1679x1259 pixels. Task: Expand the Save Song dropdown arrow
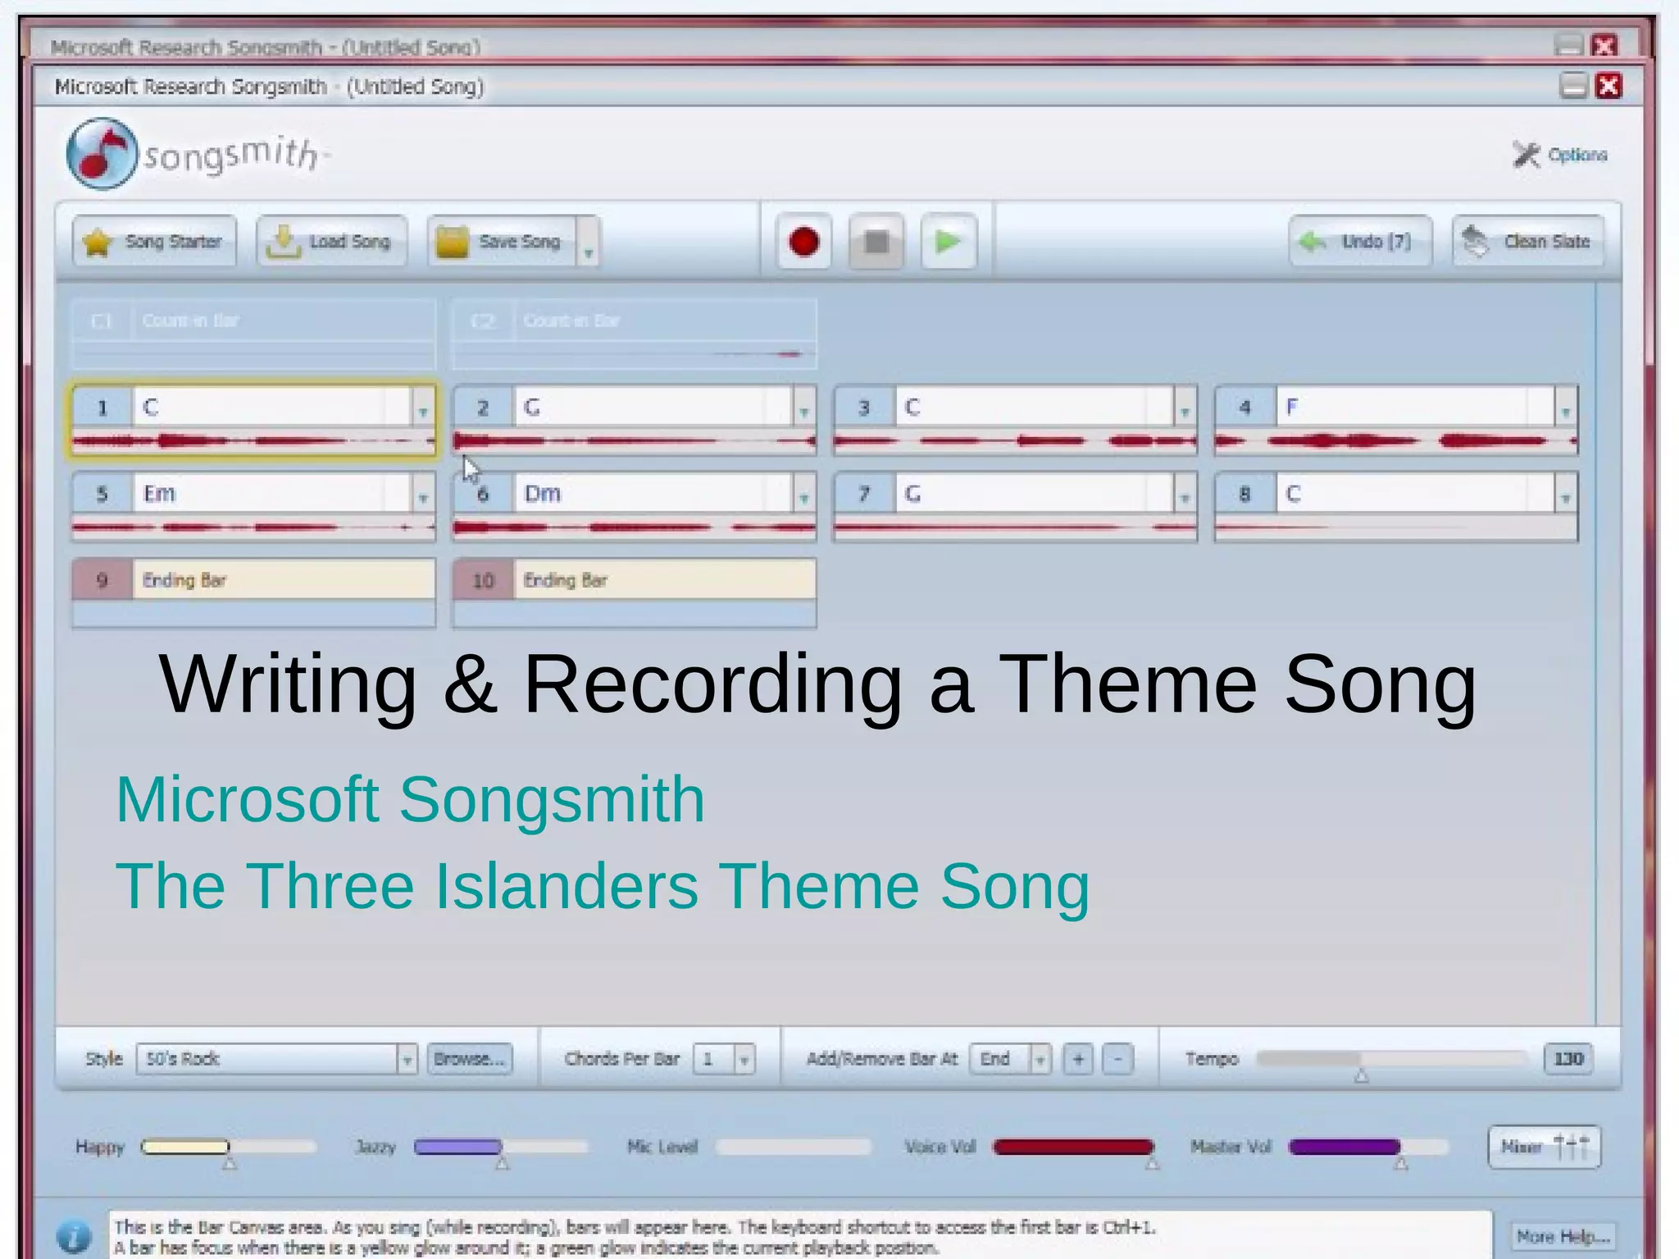click(x=589, y=243)
